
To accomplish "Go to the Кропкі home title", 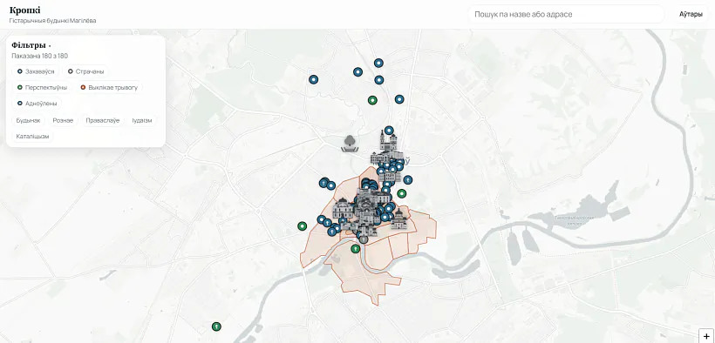I will coord(24,10).
